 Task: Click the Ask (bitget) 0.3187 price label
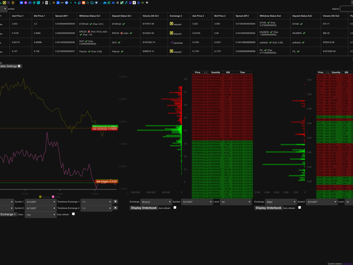(x=107, y=181)
